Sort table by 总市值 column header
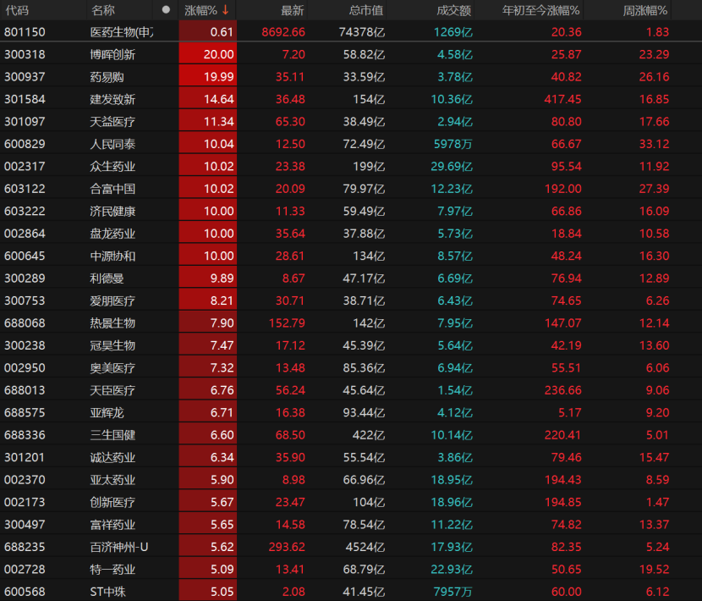Screen dimensions: 702x601 [x=365, y=10]
